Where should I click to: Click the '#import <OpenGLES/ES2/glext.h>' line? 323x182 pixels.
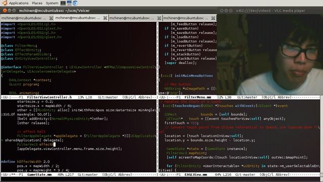[x=31, y=37]
